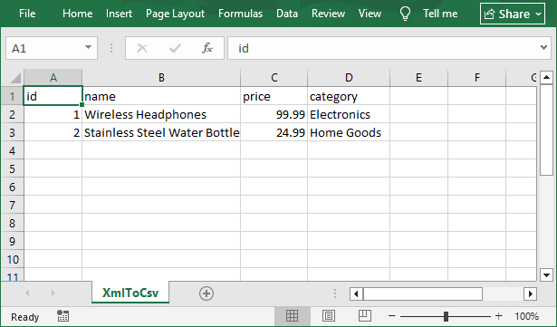Switch to the Home ribbon tab

(78, 14)
